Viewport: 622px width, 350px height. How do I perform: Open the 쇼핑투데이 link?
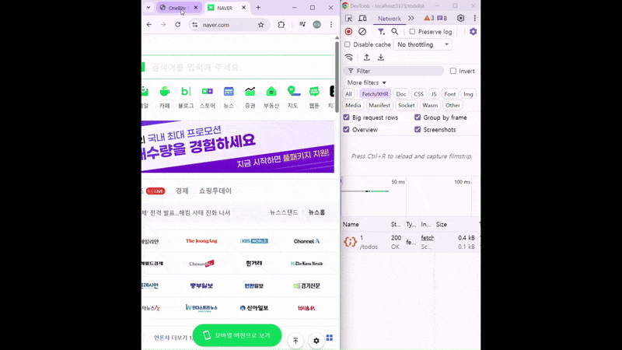click(x=215, y=191)
